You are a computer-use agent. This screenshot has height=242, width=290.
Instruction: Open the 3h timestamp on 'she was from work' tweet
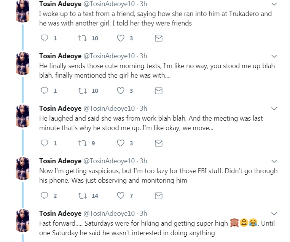pos(143,108)
